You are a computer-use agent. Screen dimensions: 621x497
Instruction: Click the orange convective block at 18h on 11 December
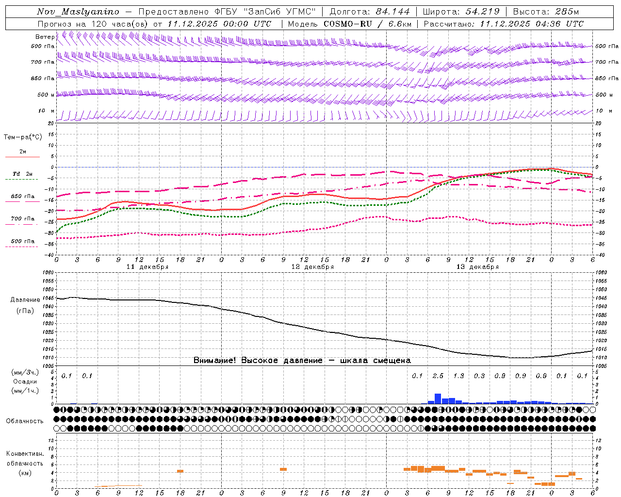(180, 471)
